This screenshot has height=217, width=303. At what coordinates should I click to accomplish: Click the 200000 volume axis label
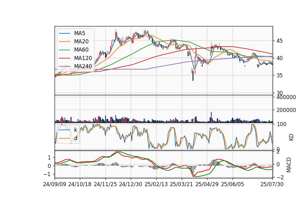point(286,110)
